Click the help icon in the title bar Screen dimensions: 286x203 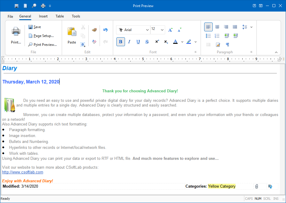254,6
